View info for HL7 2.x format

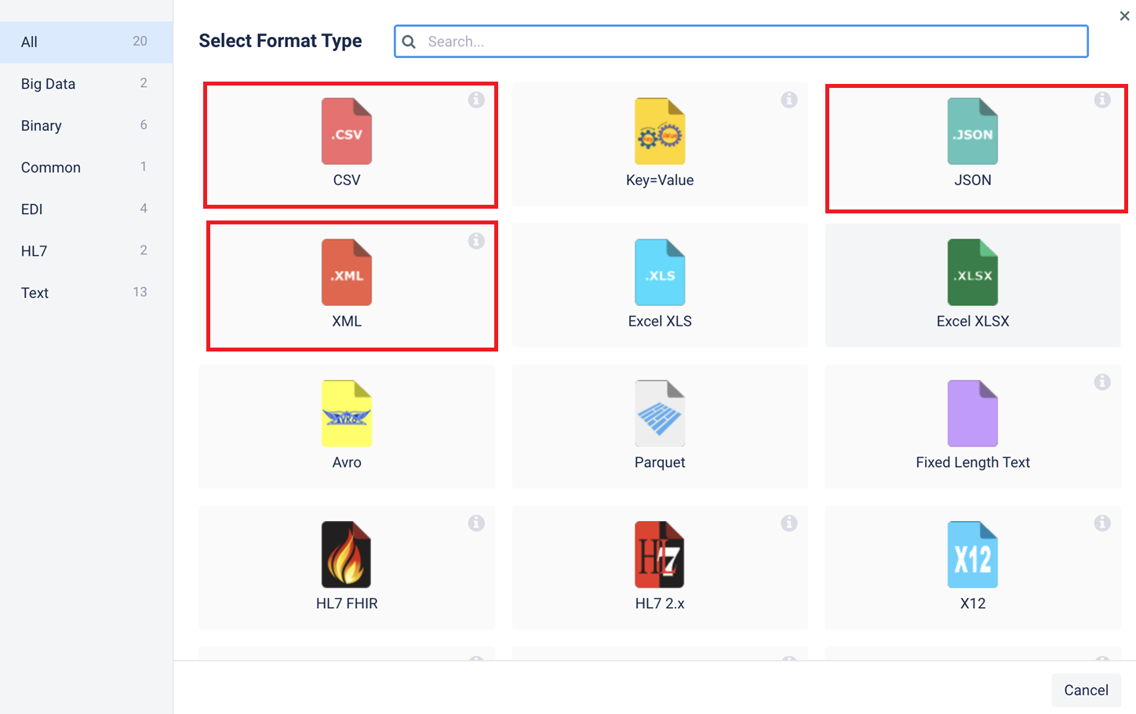[x=789, y=523]
